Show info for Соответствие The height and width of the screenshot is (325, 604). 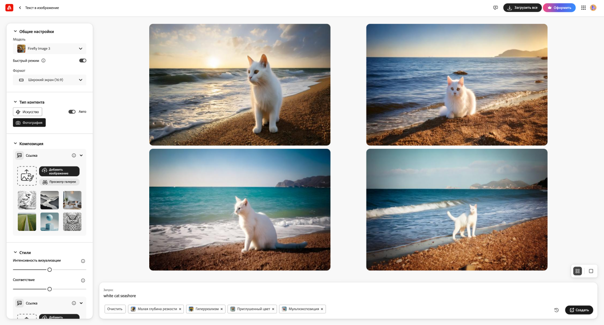click(x=83, y=281)
